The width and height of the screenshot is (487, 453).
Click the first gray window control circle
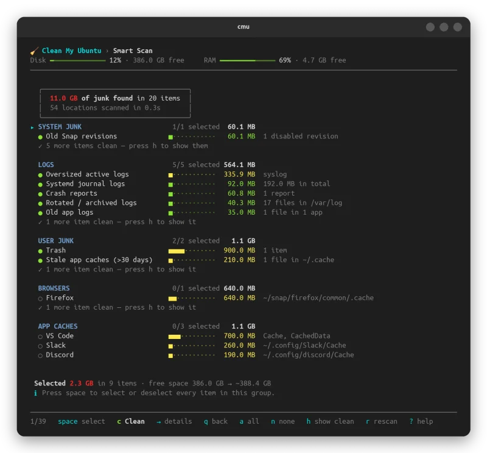point(430,27)
